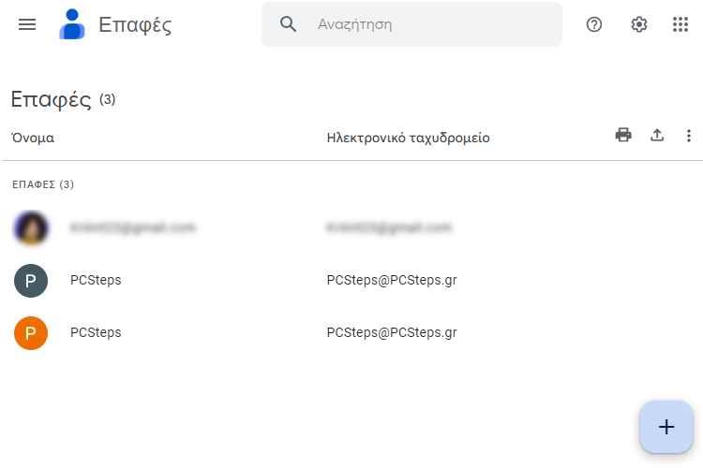
Task: Open the three-dot list options menu
Action: click(689, 135)
